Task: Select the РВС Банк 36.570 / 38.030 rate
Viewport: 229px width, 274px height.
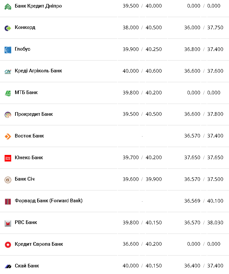Action: pyautogui.click(x=204, y=223)
